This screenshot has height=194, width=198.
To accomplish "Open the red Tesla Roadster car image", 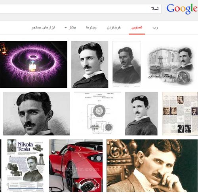I will click(x=76, y=166).
